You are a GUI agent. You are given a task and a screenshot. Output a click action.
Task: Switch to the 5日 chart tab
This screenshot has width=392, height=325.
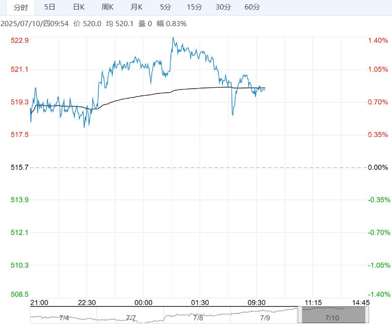50,7
